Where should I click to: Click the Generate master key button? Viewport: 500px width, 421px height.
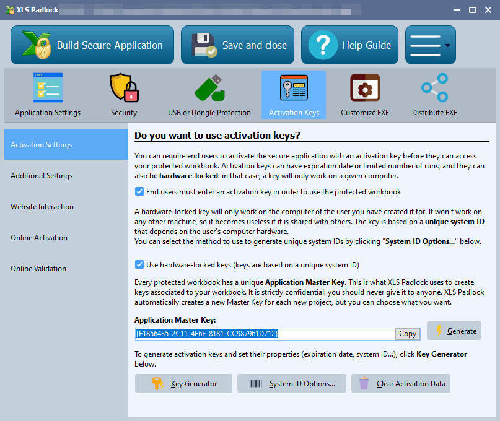(454, 331)
